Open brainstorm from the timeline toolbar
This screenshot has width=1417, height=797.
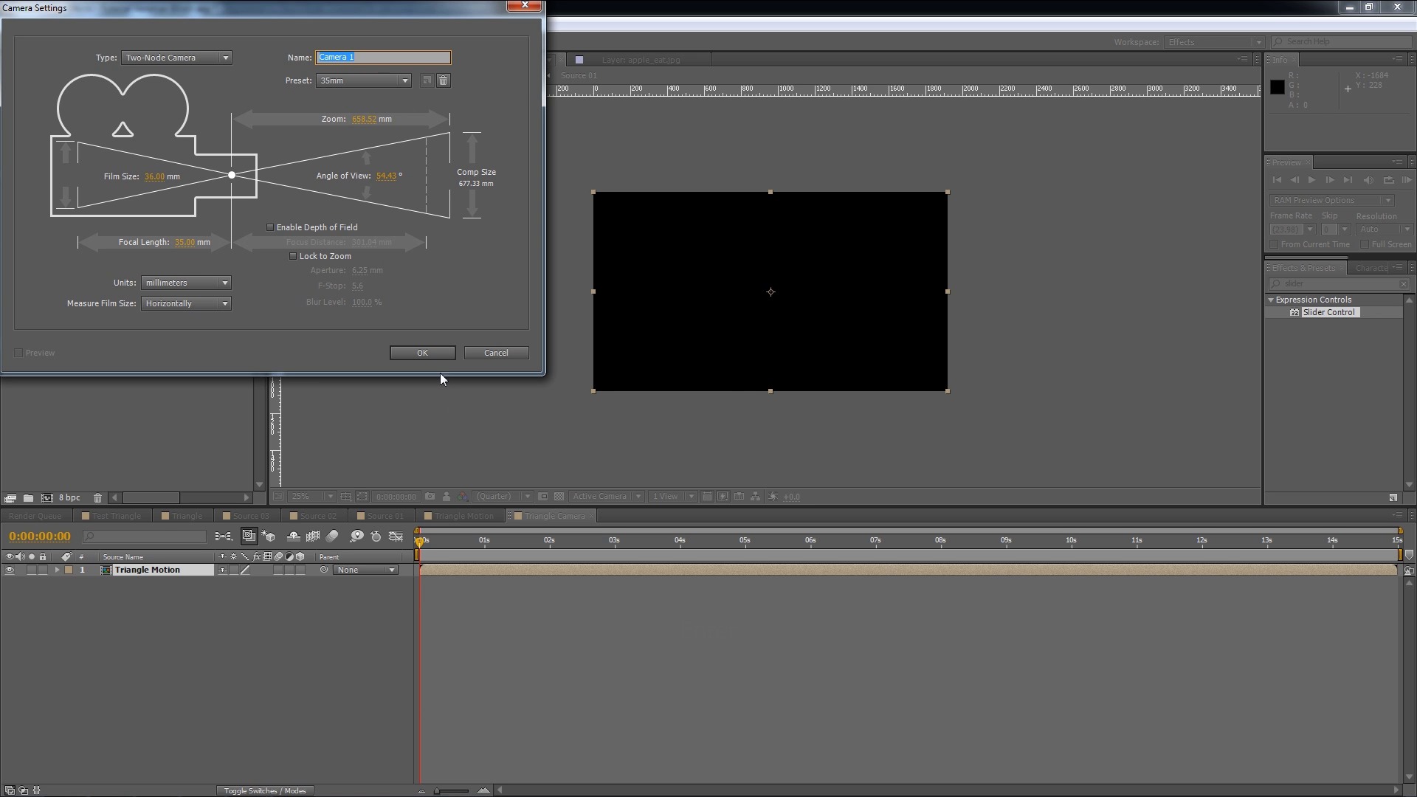[x=357, y=536]
